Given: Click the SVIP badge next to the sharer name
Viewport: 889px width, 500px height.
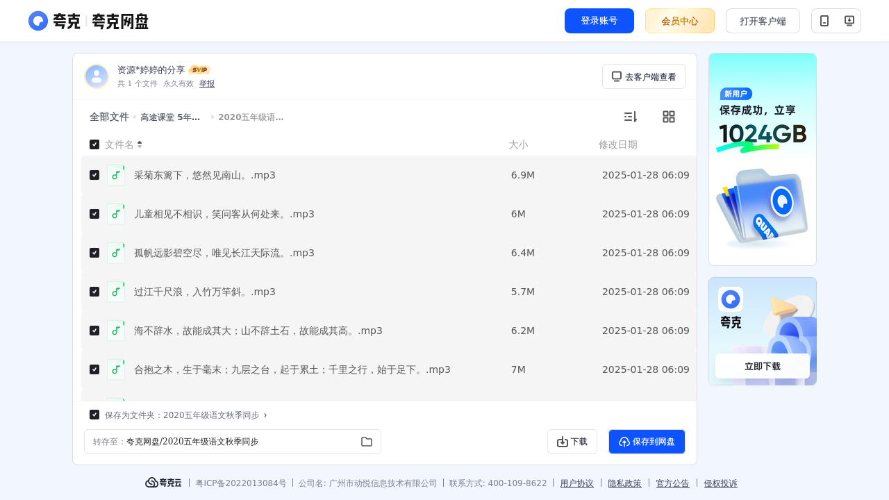Looking at the screenshot, I should click(199, 70).
